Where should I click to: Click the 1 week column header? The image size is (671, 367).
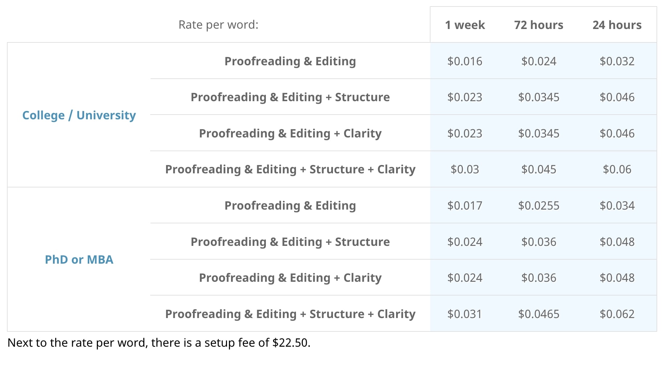tap(465, 25)
